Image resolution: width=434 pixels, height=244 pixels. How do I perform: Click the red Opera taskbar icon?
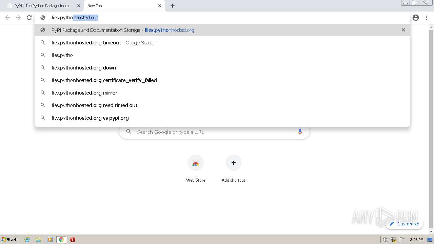(73, 240)
